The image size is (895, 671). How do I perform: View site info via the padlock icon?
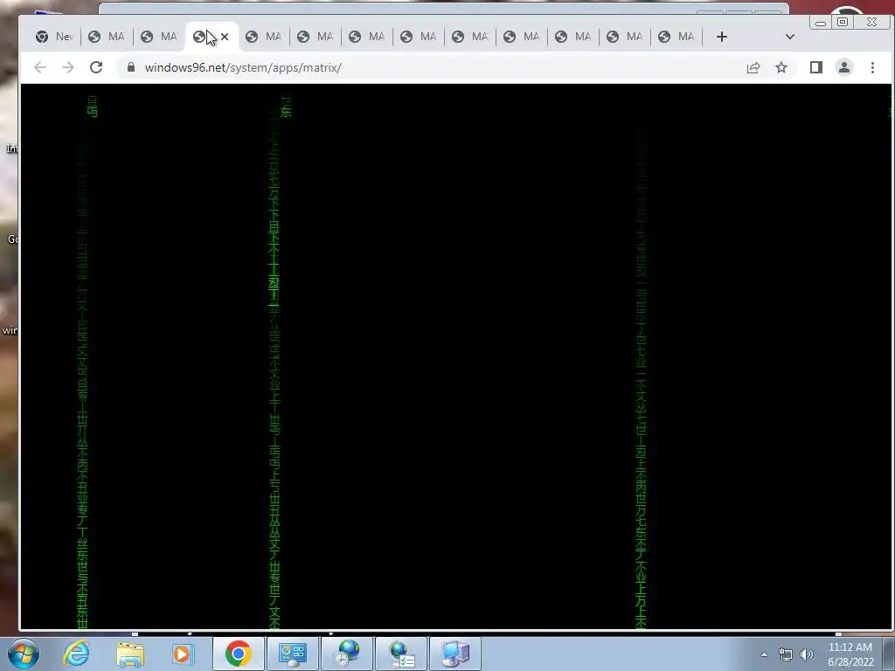pyautogui.click(x=131, y=67)
